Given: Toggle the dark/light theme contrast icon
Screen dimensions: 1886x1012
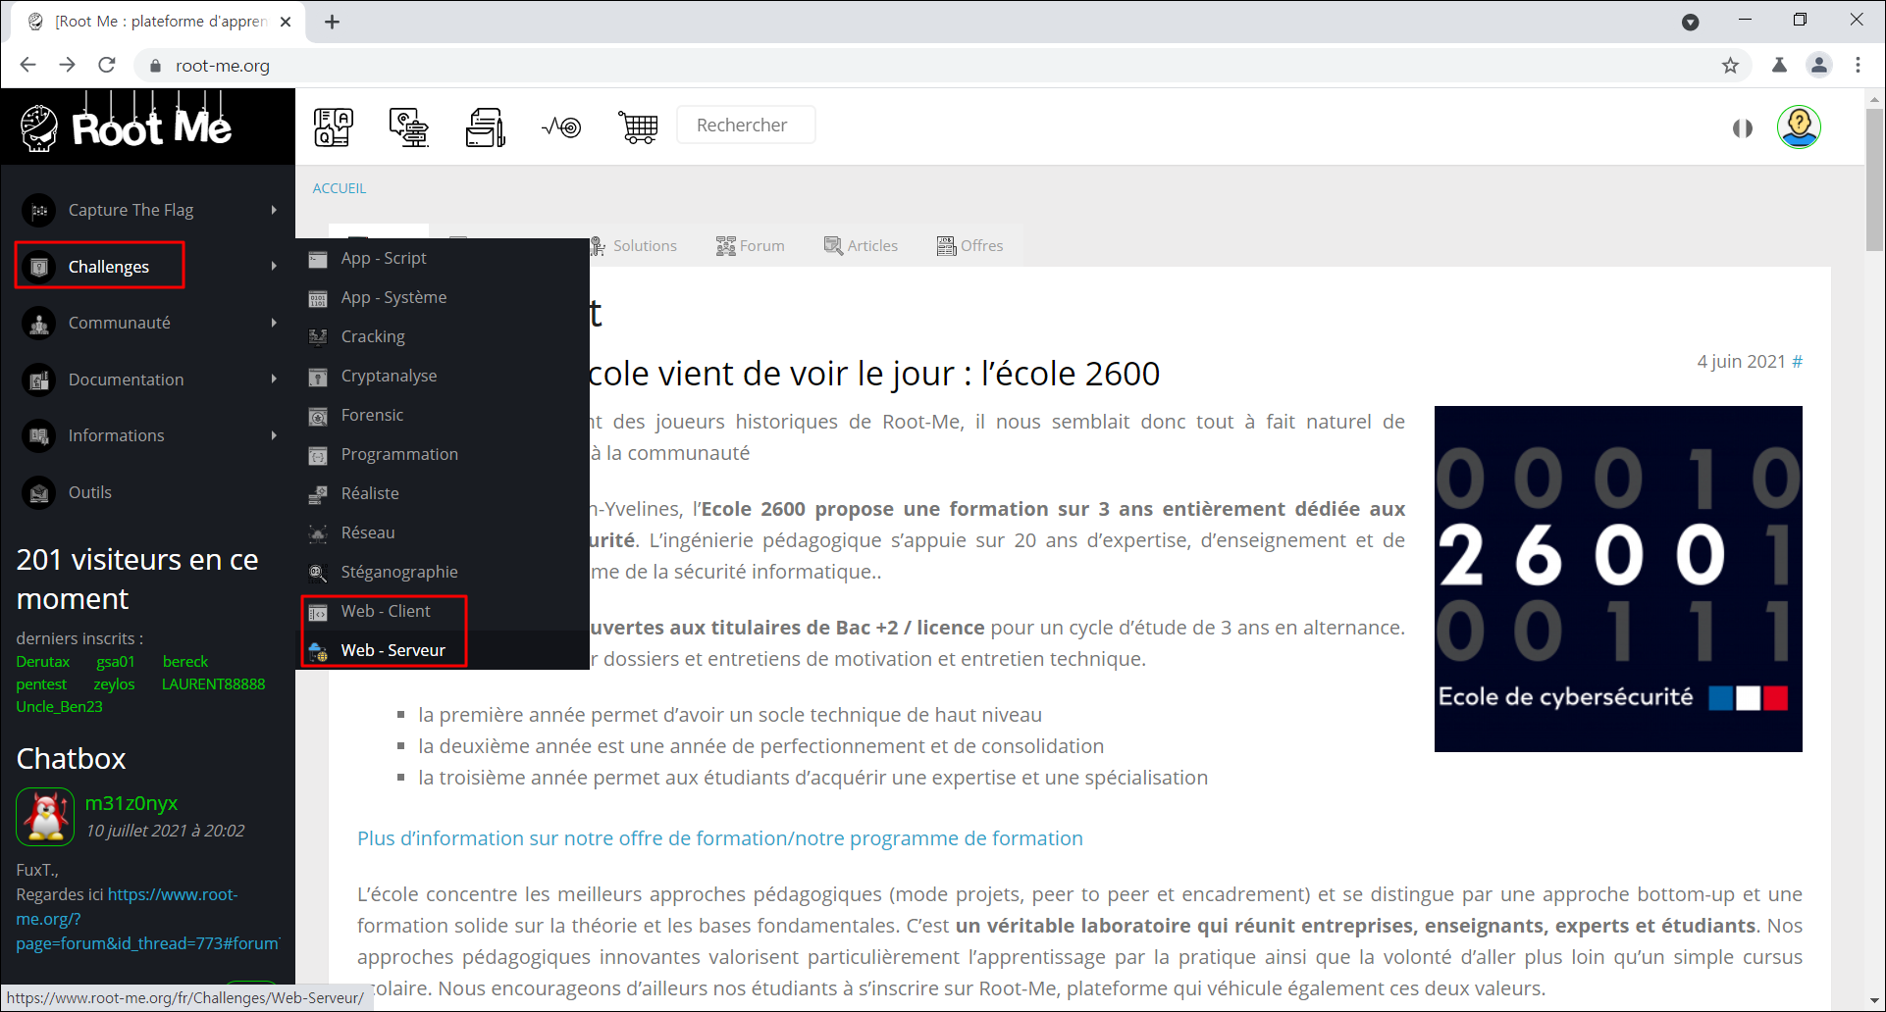Looking at the screenshot, I should coord(1743,128).
